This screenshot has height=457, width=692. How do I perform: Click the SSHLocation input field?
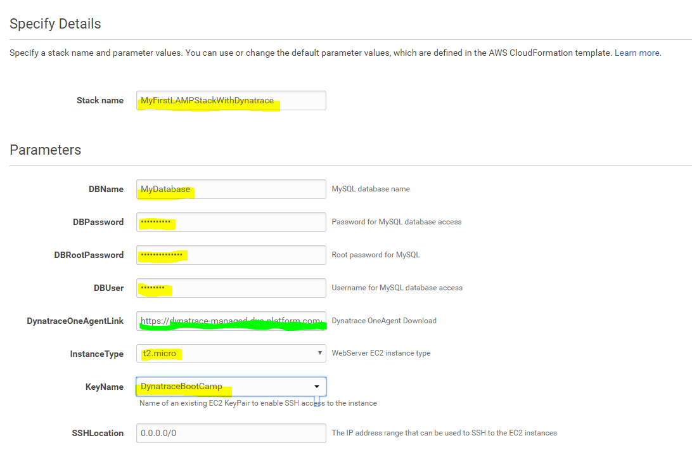pos(231,433)
